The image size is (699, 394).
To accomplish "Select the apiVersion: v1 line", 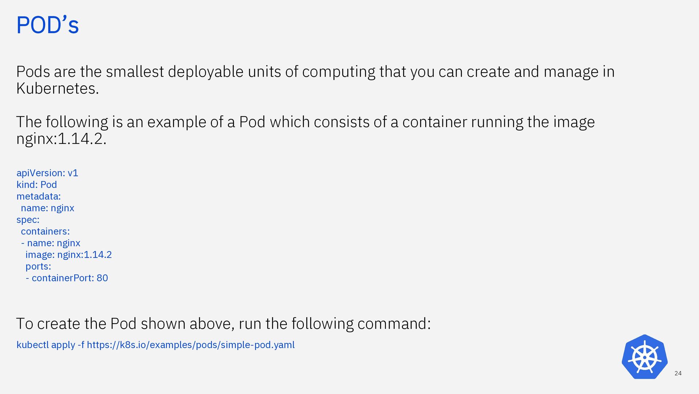I will pos(47,173).
